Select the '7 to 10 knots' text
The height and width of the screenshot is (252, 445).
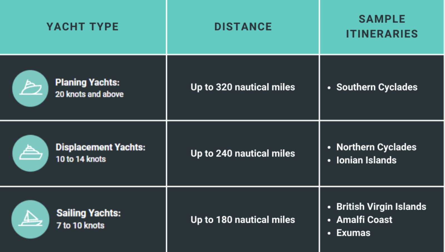click(80, 225)
